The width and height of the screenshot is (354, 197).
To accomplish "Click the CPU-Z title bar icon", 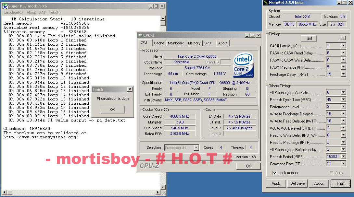I will click(x=140, y=35).
